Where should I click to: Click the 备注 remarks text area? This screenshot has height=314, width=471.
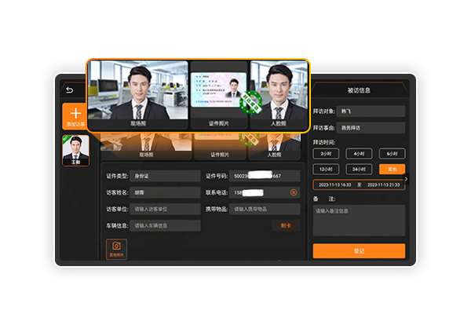point(359,221)
